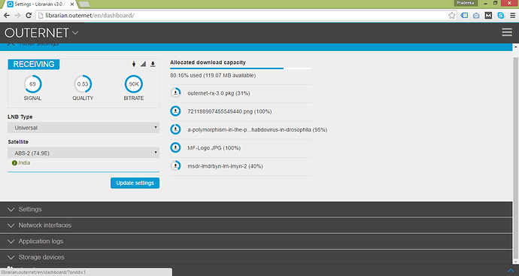Click the Skype extension icon in toolbar
This screenshot has width=519, height=276.
500,15
